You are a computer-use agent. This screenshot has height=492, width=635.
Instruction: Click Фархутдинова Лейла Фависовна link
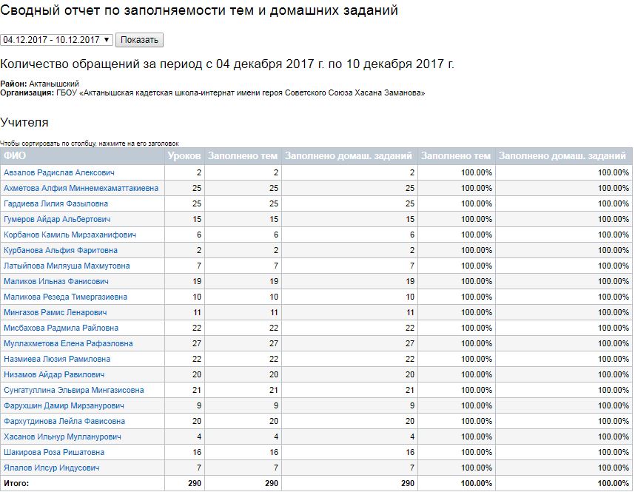(x=64, y=421)
